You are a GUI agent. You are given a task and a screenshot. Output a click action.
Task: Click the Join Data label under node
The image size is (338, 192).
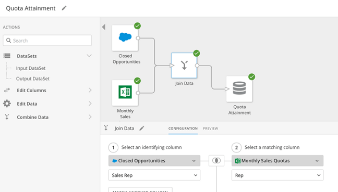[184, 83]
